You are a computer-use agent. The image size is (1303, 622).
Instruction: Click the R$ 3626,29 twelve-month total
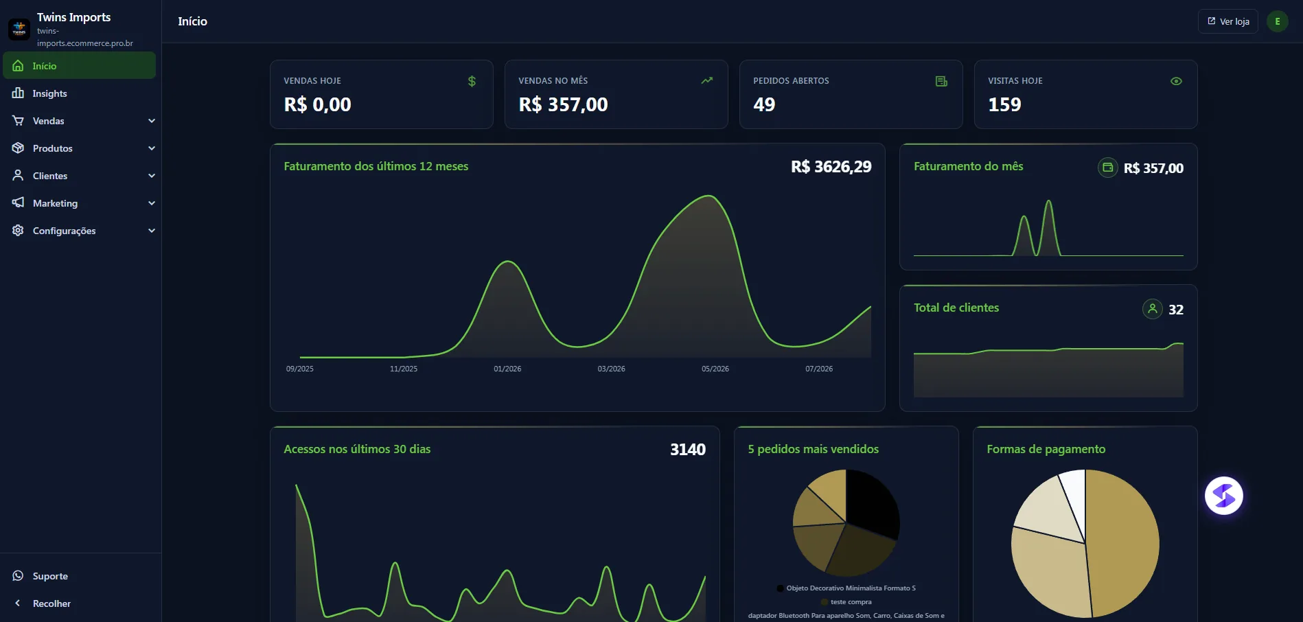(831, 167)
